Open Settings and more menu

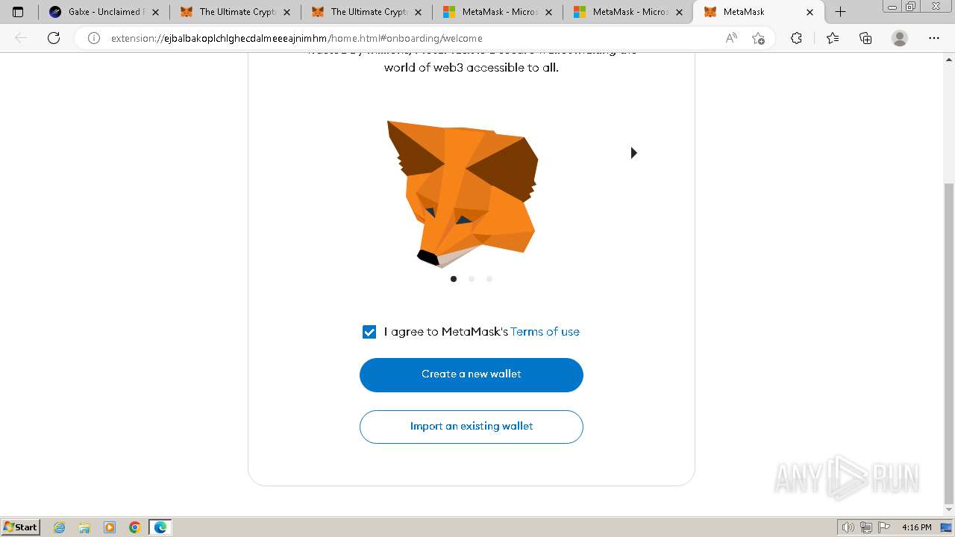pyautogui.click(x=934, y=38)
